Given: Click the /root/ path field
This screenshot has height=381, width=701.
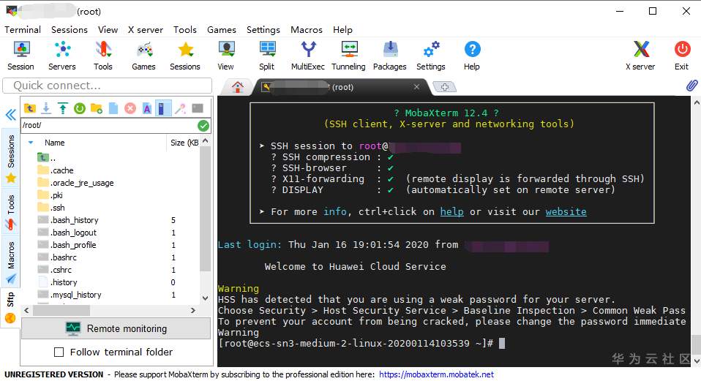Looking at the screenshot, I should (x=108, y=126).
